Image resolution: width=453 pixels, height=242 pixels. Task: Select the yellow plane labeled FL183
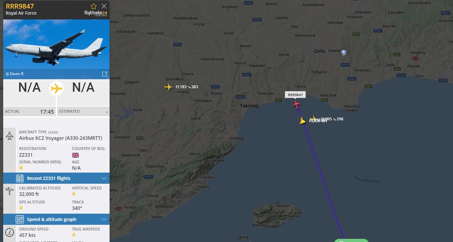coord(168,87)
